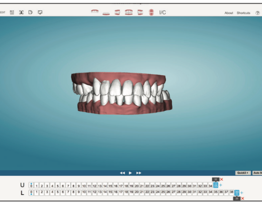Toggle the I/C option in the toolbar
The height and width of the screenshot is (205, 262).
(x=163, y=12)
